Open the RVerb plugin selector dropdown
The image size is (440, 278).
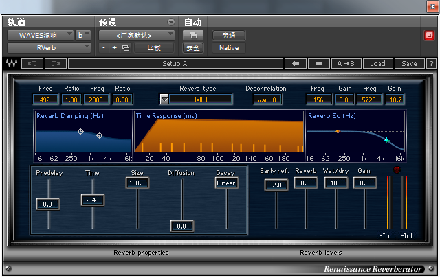49,48
